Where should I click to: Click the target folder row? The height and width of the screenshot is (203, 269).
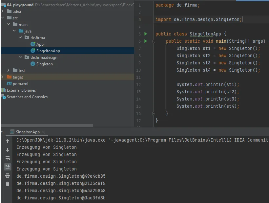[x=68, y=77]
